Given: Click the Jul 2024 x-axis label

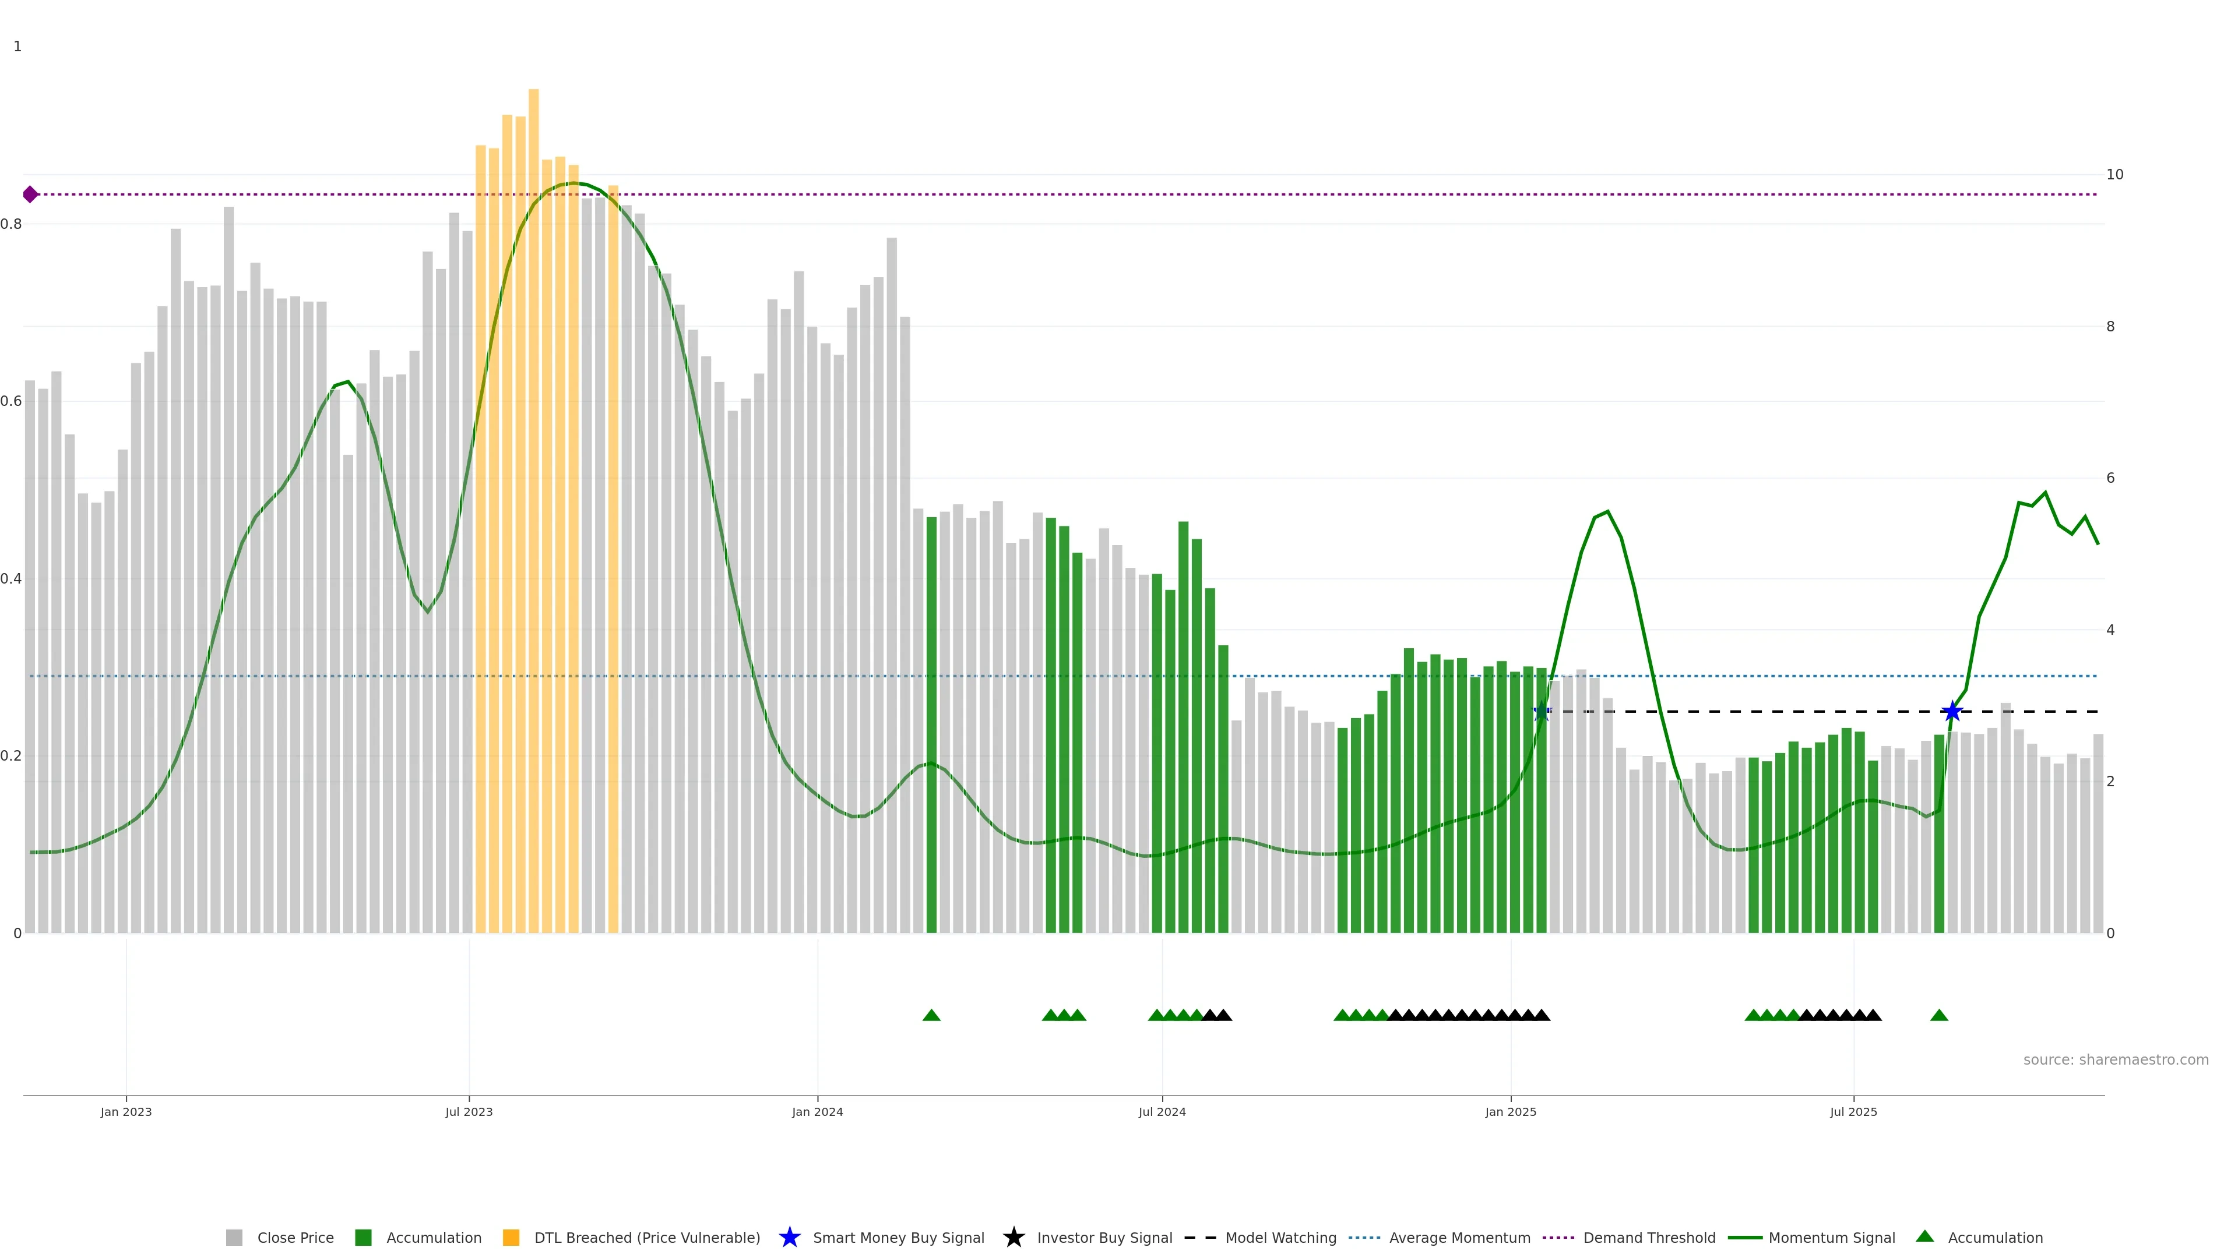Looking at the screenshot, I should pyautogui.click(x=1162, y=1111).
